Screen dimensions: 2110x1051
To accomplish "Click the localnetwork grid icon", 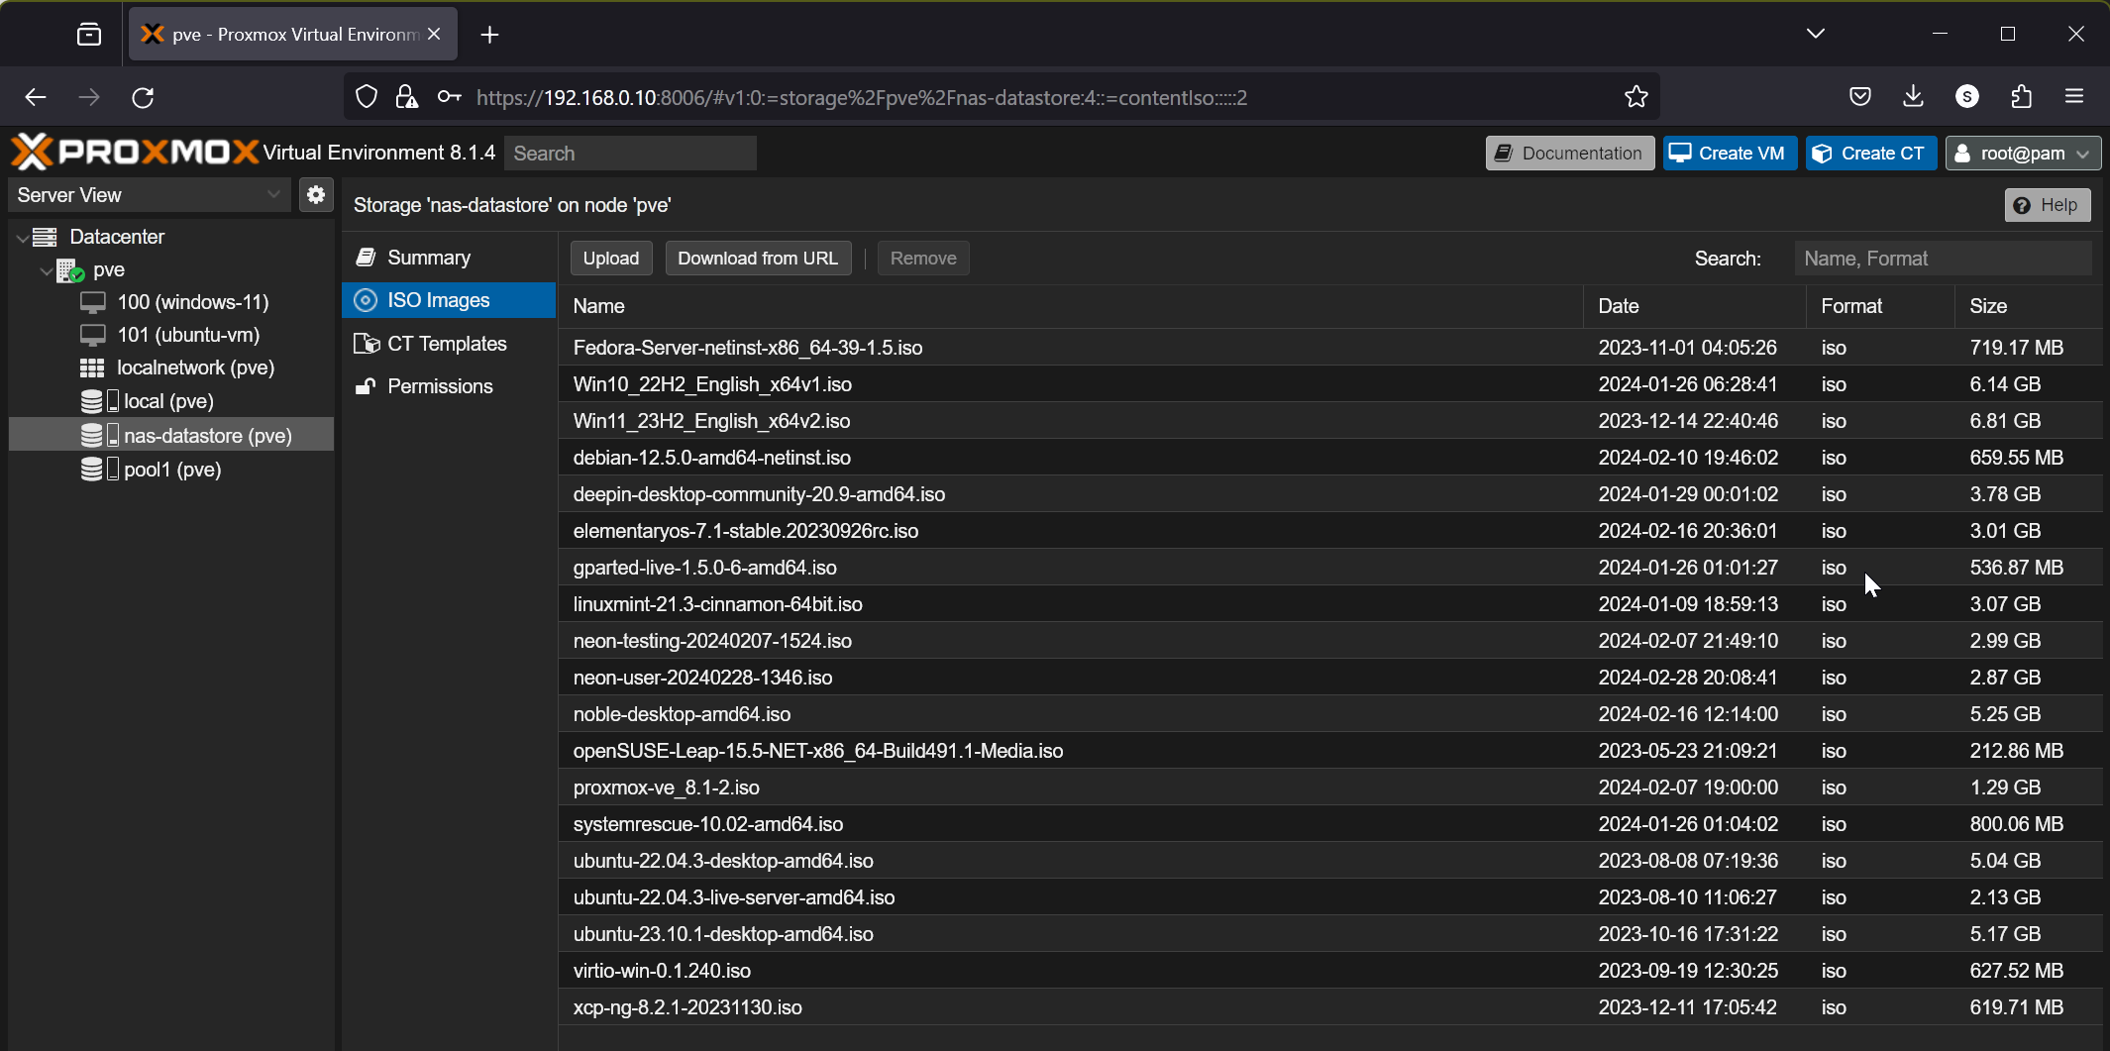I will (x=92, y=368).
